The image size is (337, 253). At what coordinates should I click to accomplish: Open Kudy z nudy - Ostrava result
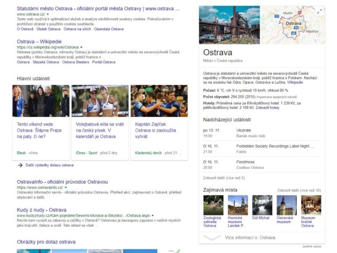(x=42, y=210)
